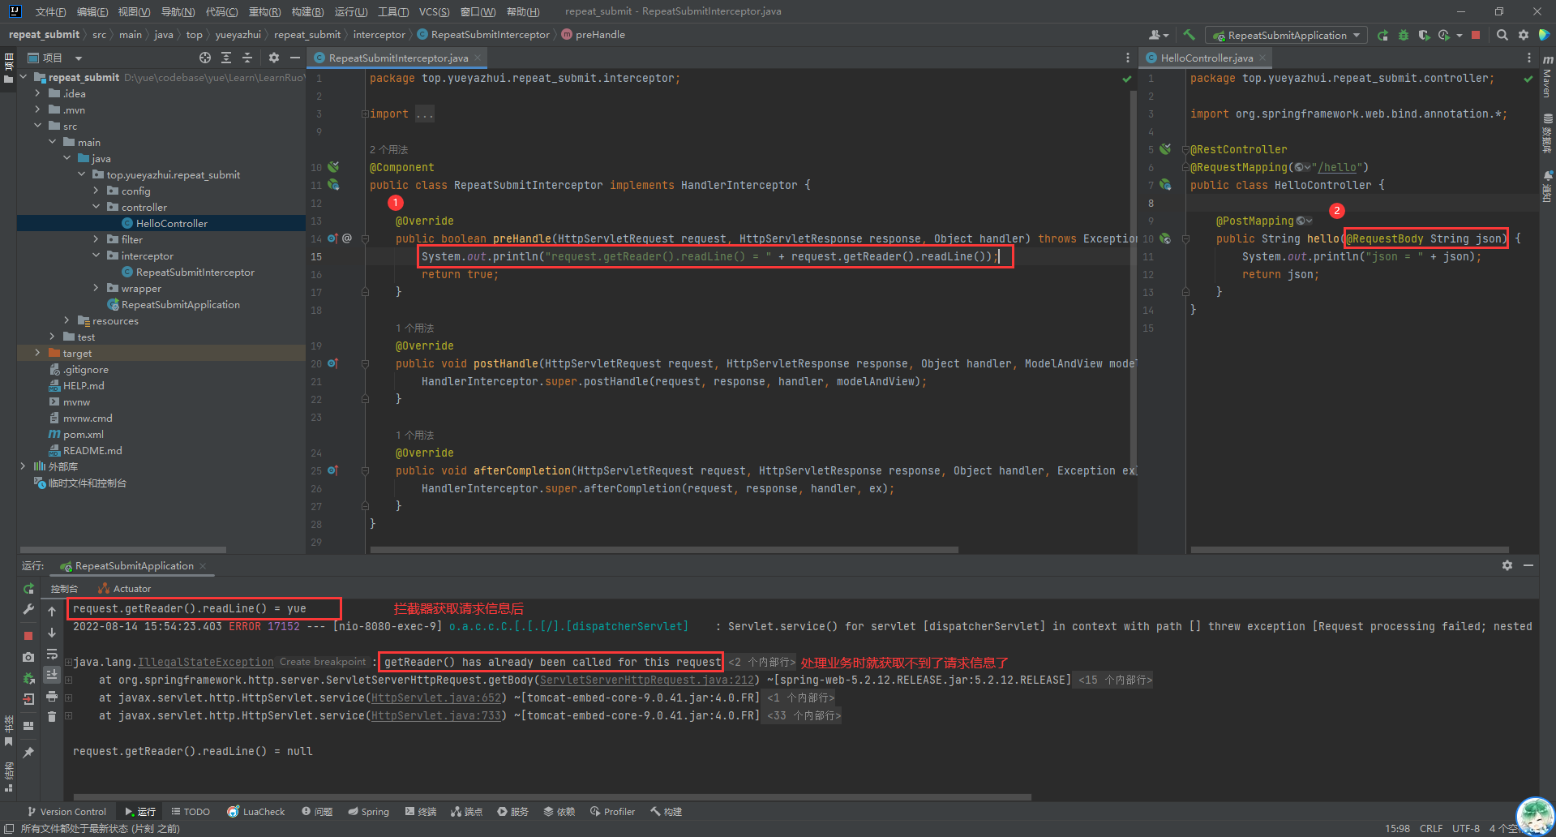Expand the config package in the project tree
Viewport: 1556px width, 837px height.
(x=96, y=191)
